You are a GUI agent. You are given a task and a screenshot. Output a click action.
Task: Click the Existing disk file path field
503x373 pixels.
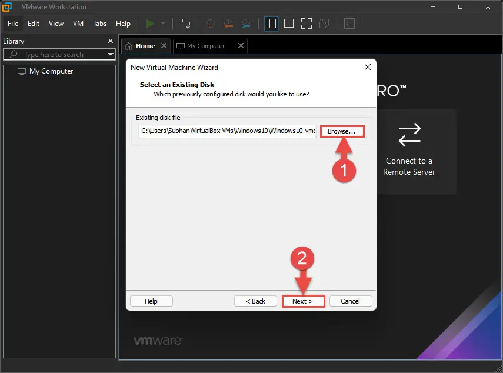coord(227,131)
